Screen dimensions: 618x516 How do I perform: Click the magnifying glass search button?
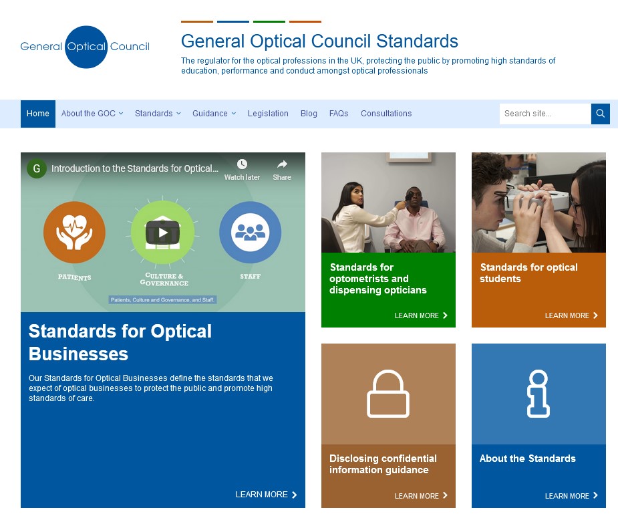[600, 114]
